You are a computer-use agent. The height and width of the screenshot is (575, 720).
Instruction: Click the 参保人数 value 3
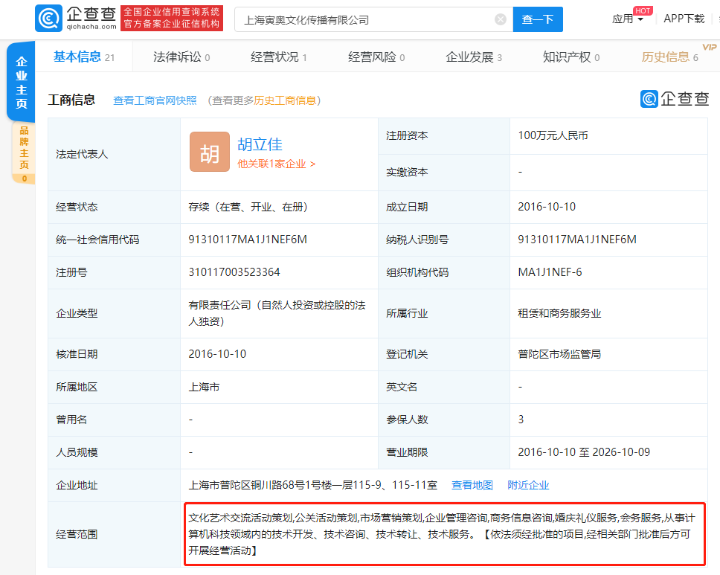521,420
